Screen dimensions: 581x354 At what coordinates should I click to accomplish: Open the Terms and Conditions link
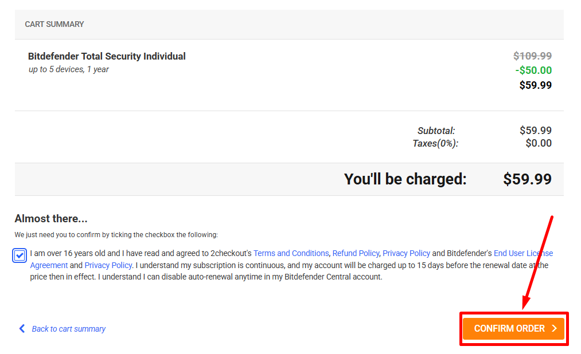click(291, 253)
